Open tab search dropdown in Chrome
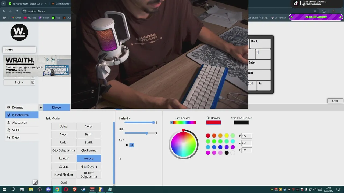The width and height of the screenshot is (344, 193). (3, 4)
